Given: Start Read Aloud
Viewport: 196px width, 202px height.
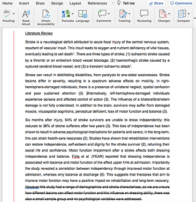Looking at the screenshot, I should (26, 14).
